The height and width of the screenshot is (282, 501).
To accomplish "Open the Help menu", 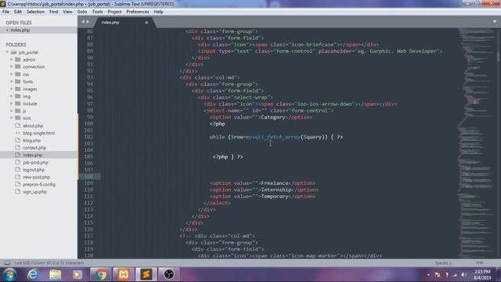I will 158,12.
